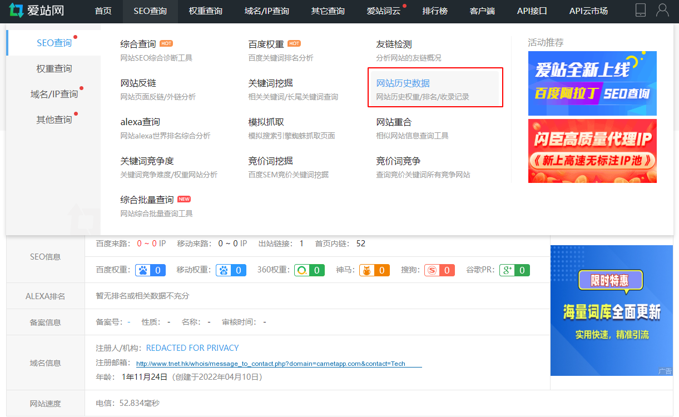Open 排行榜 in the top navigation
The height and width of the screenshot is (417, 679).
click(435, 11)
